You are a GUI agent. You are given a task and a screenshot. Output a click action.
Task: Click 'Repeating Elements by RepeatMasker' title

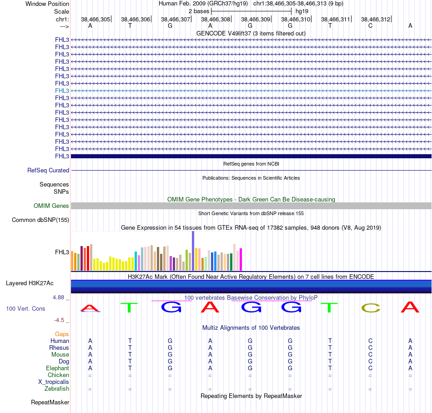[251, 396]
